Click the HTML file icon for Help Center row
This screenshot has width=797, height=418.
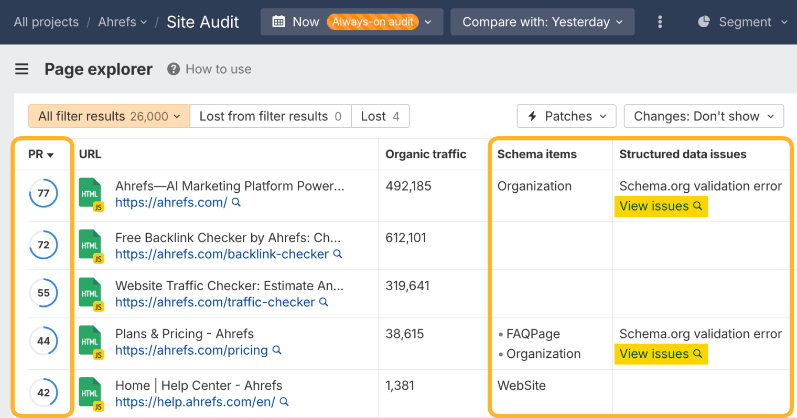tap(91, 394)
